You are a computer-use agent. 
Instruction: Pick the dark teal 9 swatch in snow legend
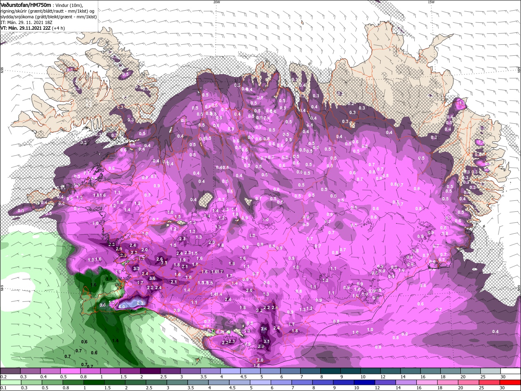click(x=350, y=371)
